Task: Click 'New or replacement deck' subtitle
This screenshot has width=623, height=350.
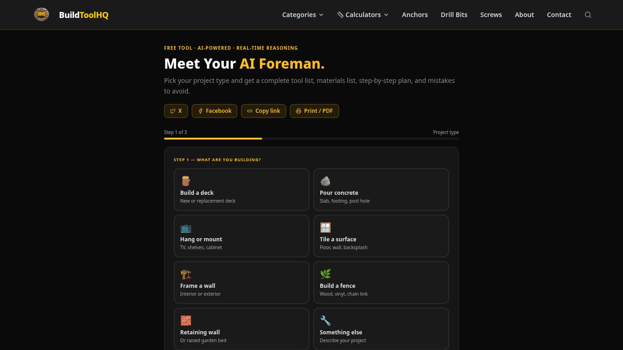Action: coord(208,201)
